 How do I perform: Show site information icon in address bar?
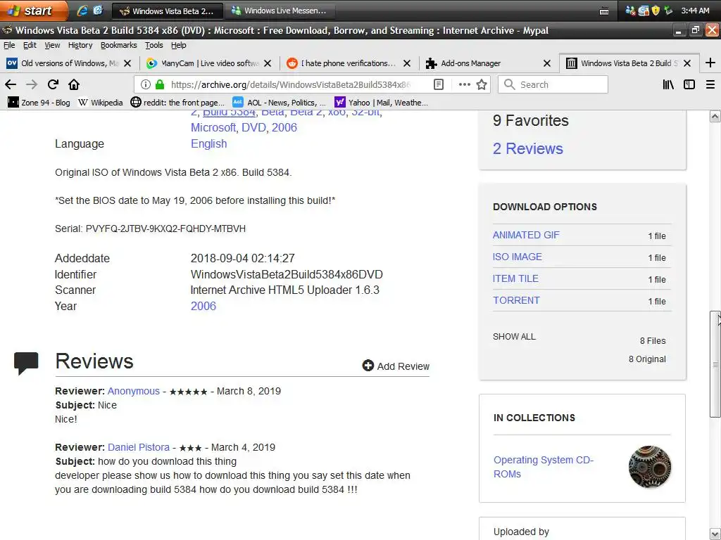145,84
